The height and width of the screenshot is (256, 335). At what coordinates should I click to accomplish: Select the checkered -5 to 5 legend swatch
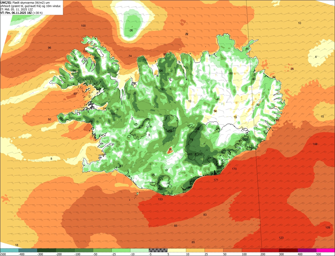(x=158, y=250)
